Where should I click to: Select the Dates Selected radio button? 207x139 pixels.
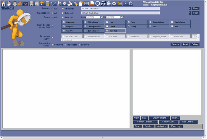63,17
